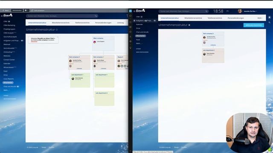Image resolution: width=273 pixels, height=153 pixels.
Task: Open Chat und Anrufe in right sidebar
Action: [x=142, y=32]
